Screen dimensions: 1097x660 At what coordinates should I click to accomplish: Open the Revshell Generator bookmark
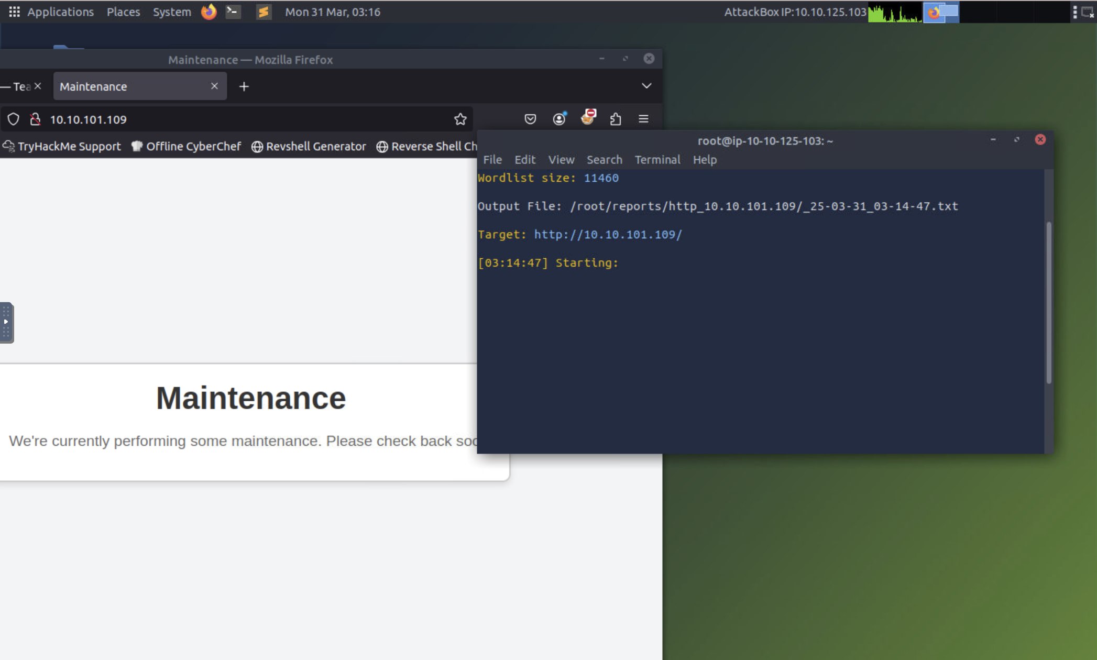click(309, 147)
